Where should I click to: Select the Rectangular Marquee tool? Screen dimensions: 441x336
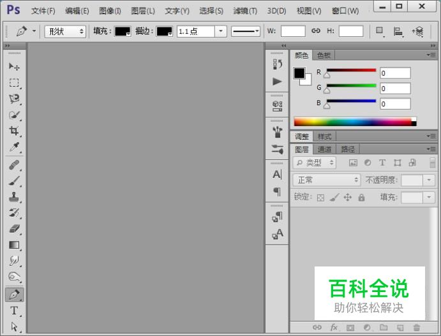pos(14,83)
